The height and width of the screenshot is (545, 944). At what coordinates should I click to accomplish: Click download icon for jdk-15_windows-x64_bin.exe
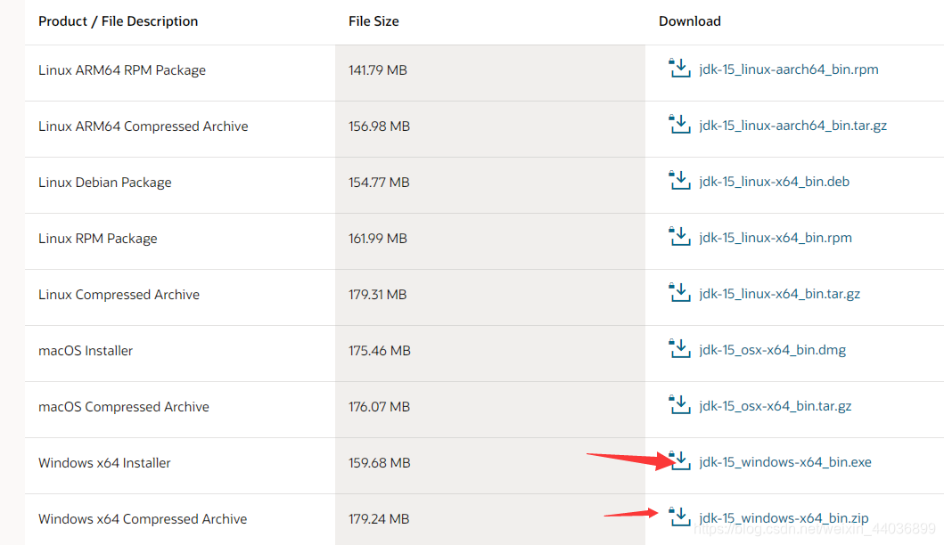click(680, 460)
